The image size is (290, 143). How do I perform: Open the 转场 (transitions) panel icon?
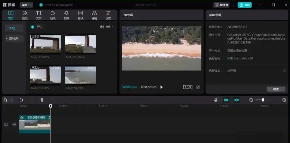[x=81, y=15]
